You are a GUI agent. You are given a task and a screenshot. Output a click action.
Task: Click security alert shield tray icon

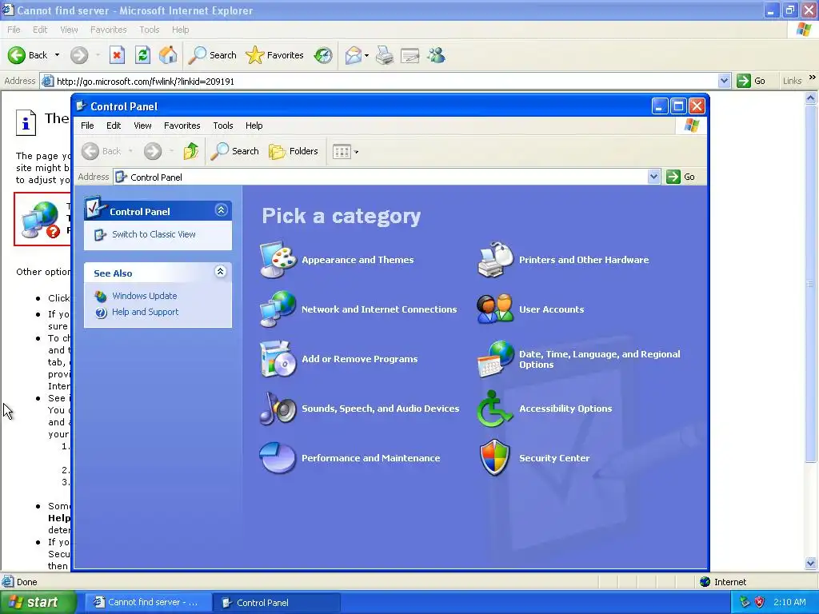(x=760, y=602)
